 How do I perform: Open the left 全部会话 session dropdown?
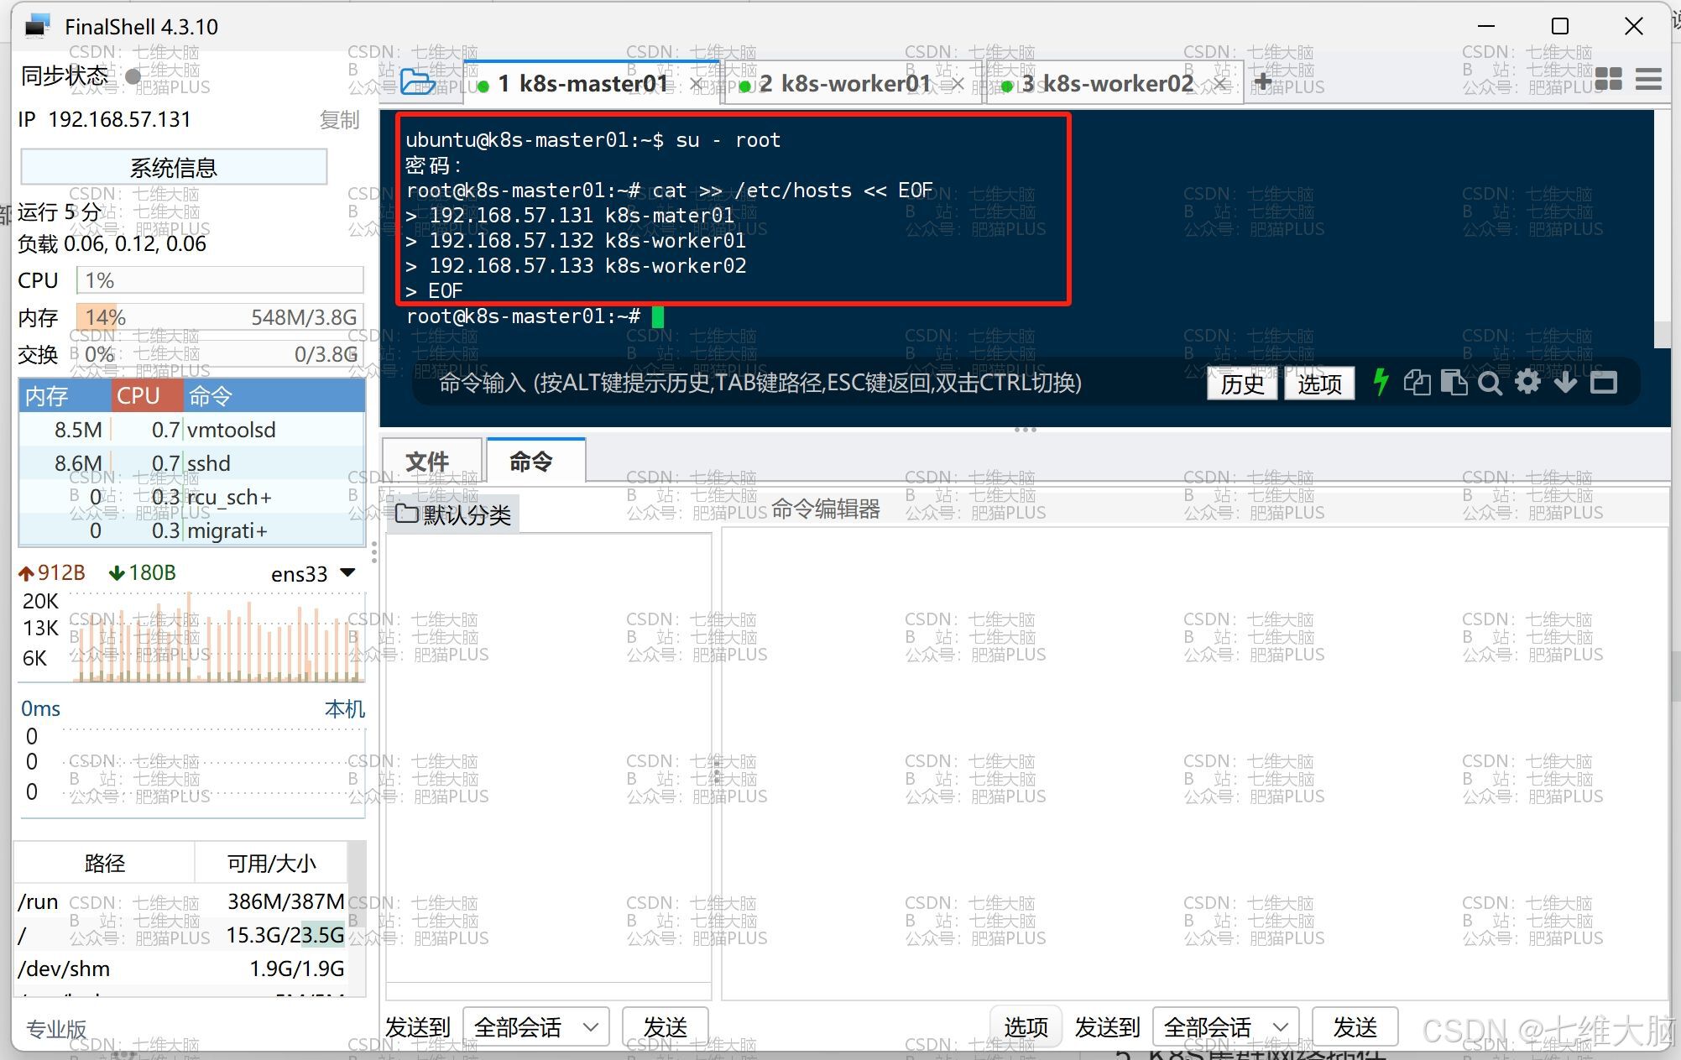coord(536,1026)
